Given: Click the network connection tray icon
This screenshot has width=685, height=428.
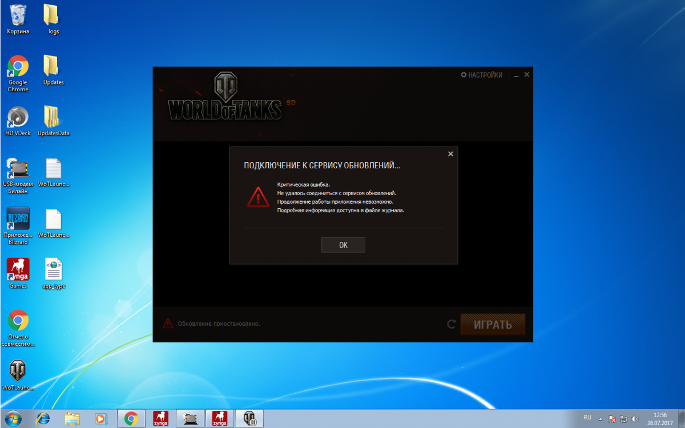Looking at the screenshot, I should tap(623, 419).
